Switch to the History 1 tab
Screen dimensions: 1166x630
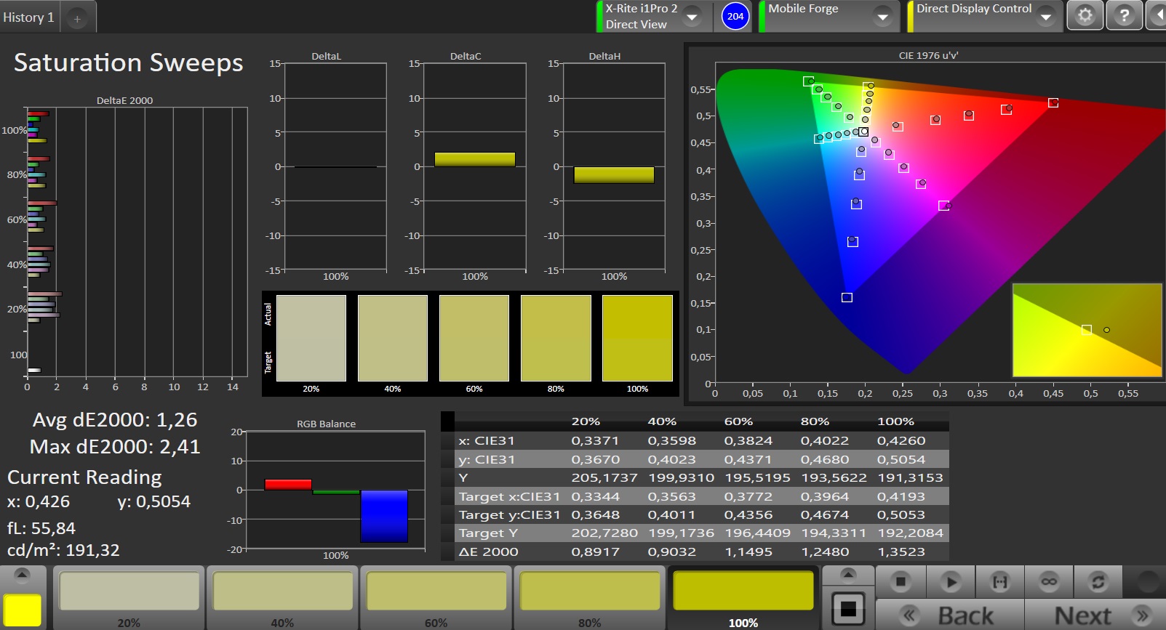point(29,17)
